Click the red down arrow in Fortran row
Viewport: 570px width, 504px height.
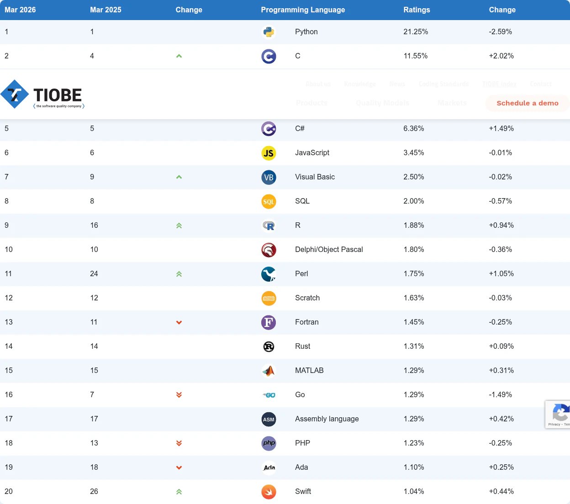179,322
